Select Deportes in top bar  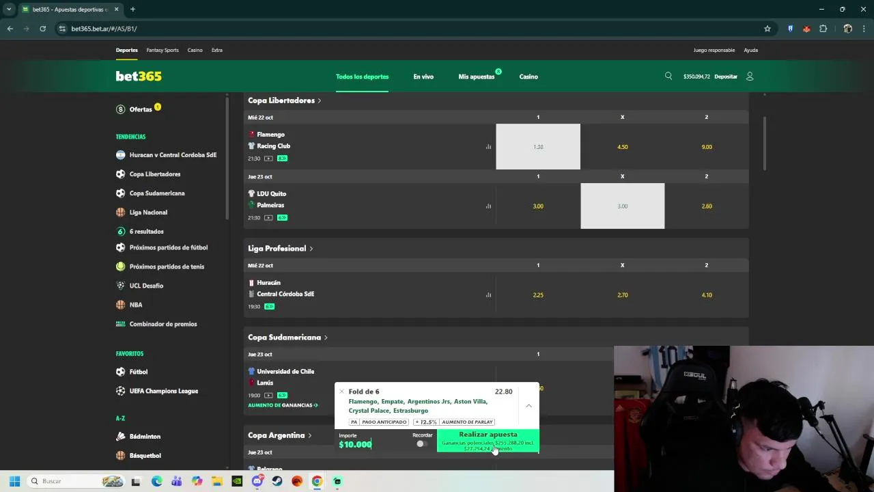pos(126,50)
